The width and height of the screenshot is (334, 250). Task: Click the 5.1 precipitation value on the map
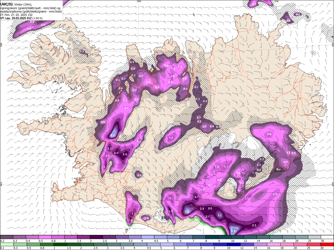tap(112, 135)
